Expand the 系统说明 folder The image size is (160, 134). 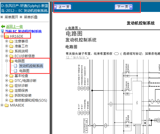[x=7, y=51]
